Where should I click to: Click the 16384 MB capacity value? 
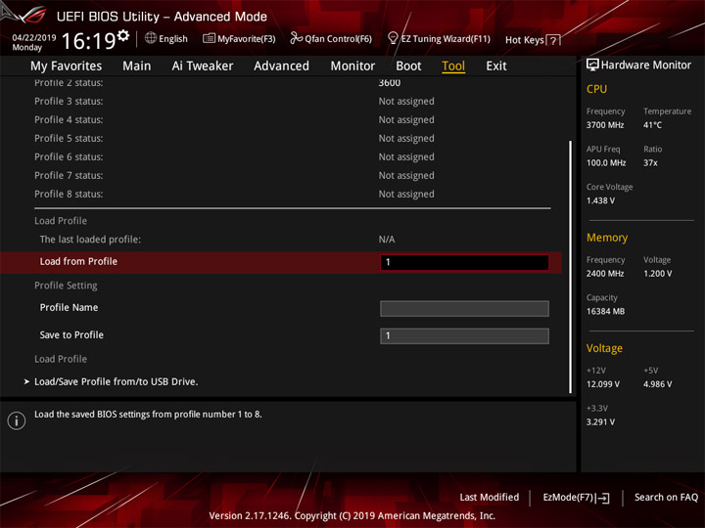(x=605, y=311)
